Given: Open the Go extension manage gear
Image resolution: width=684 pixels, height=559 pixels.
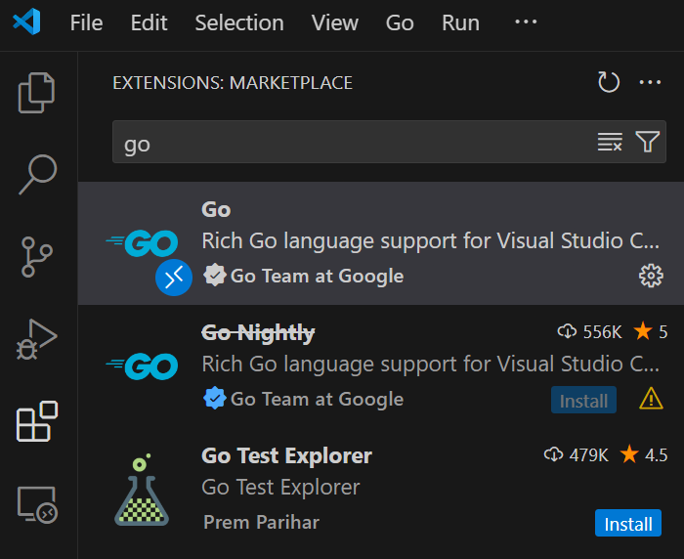Looking at the screenshot, I should (x=651, y=277).
